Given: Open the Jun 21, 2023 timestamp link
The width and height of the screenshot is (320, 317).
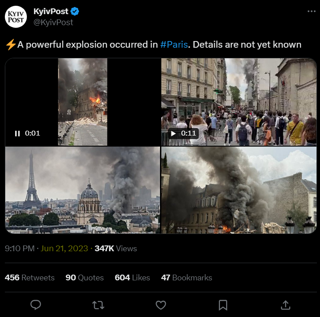Looking at the screenshot, I should point(64,249).
